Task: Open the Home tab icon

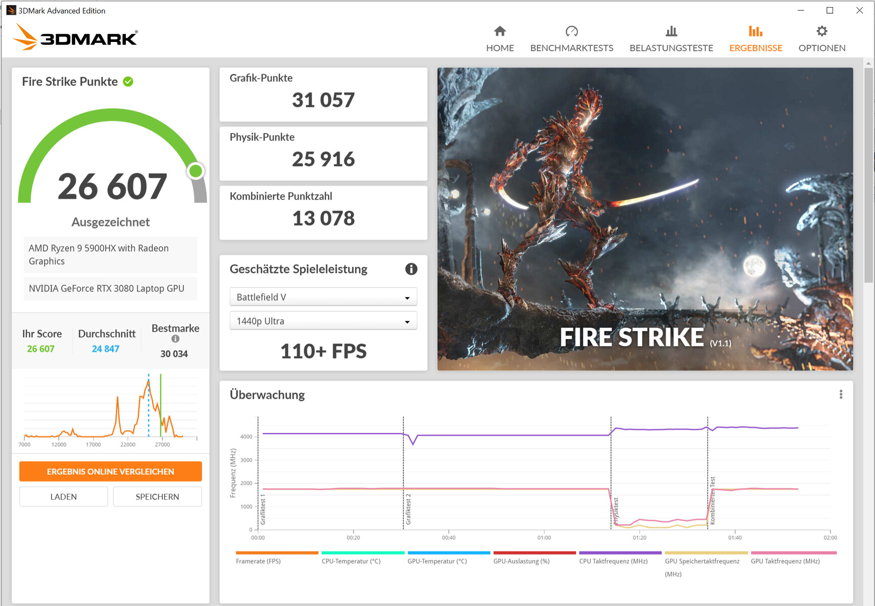Action: 500,31
